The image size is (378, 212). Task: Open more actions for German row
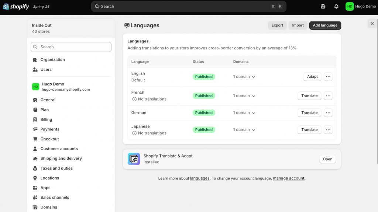coord(328,113)
